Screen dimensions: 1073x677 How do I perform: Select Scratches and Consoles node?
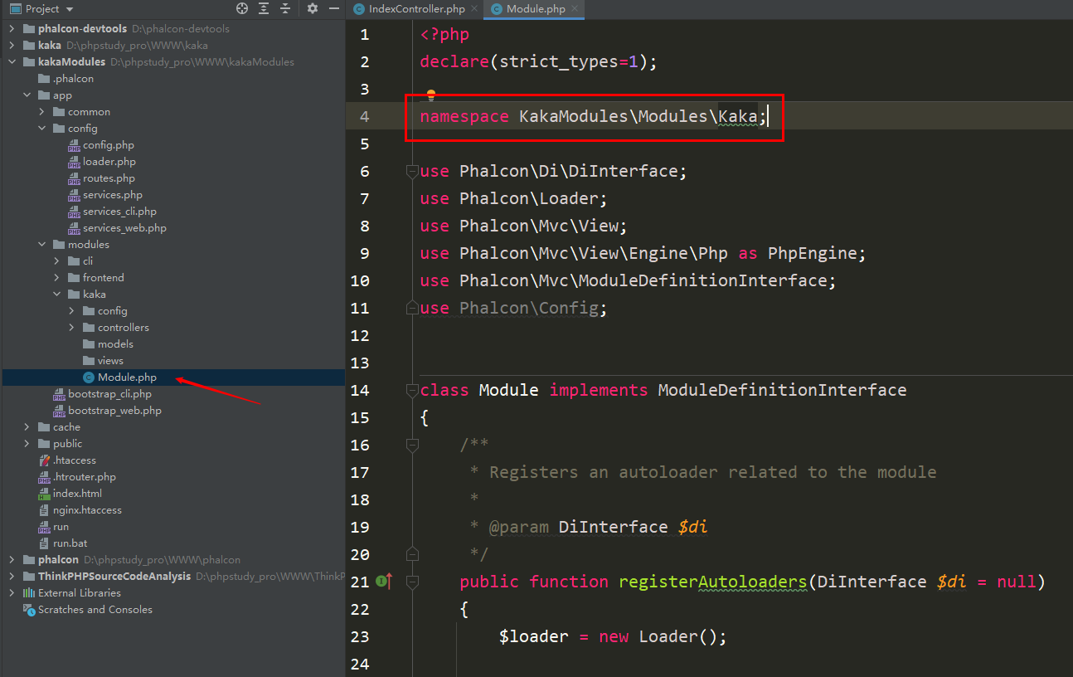coord(95,609)
